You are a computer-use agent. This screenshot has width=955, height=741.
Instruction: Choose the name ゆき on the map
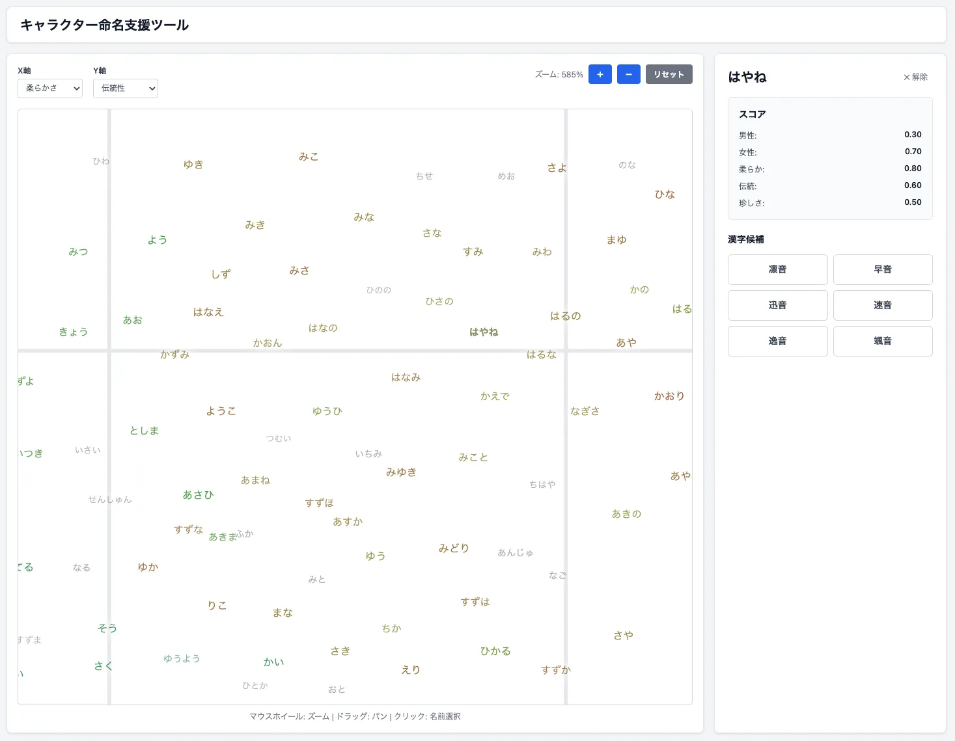click(193, 165)
